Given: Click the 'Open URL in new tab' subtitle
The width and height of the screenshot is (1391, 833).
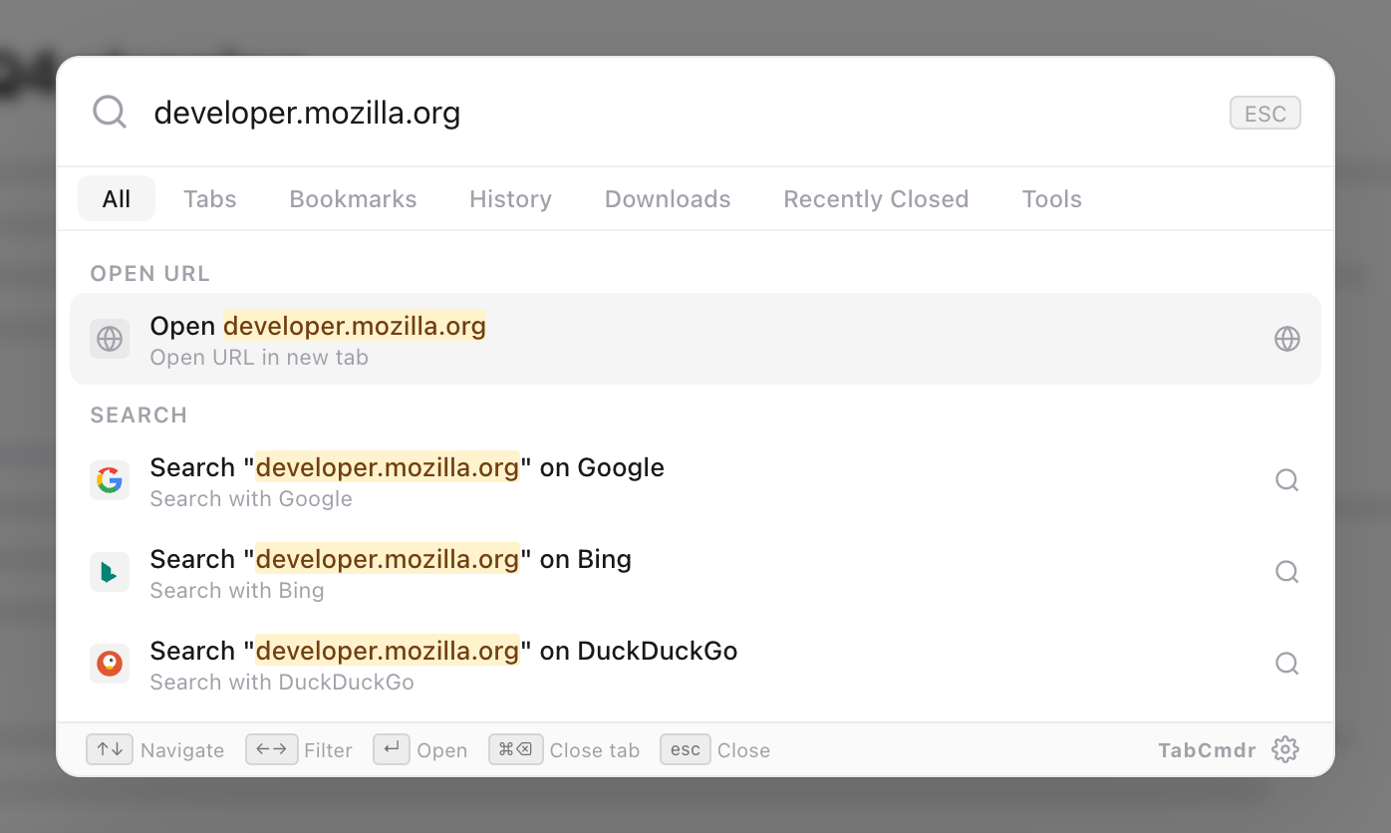Looking at the screenshot, I should (x=259, y=358).
